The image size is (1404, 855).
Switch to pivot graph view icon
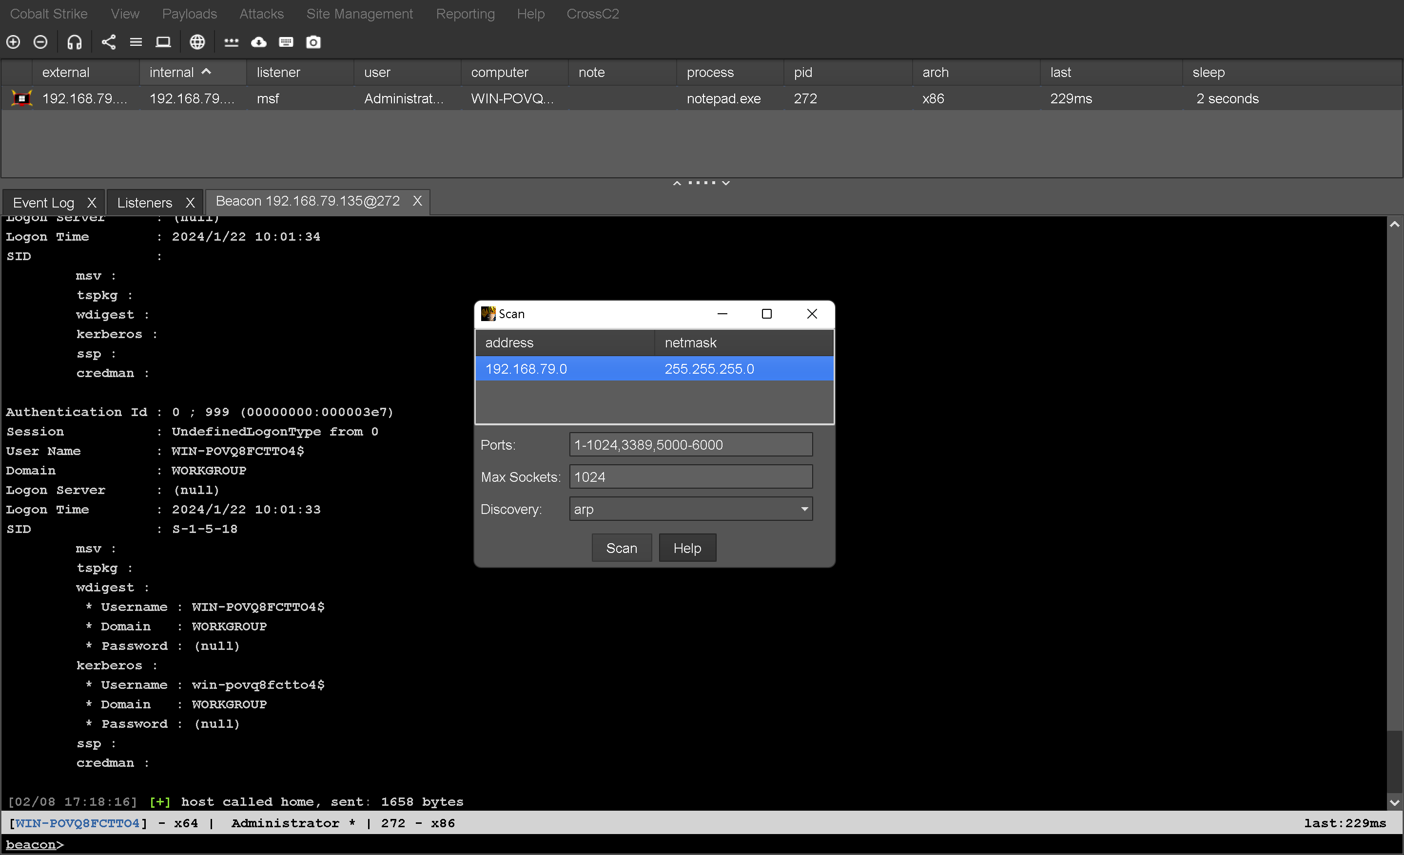(x=108, y=41)
